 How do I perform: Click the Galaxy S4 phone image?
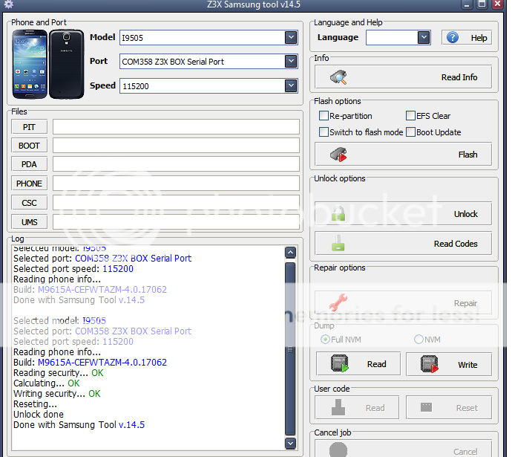pyautogui.click(x=48, y=65)
